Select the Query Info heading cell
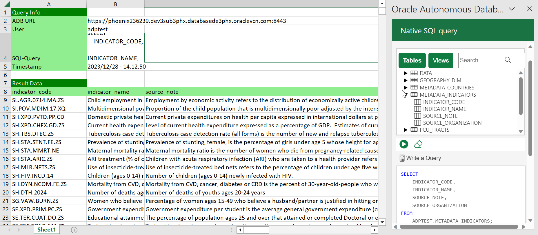The width and height of the screenshot is (538, 235). pyautogui.click(x=49, y=12)
